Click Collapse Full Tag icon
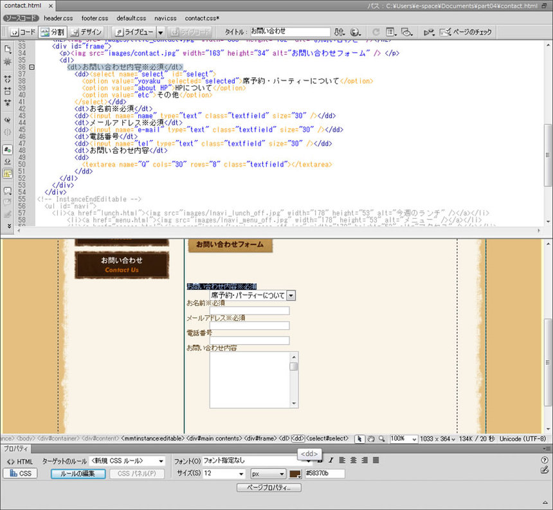Image resolution: width=553 pixels, height=510 pixels. [x=7, y=80]
